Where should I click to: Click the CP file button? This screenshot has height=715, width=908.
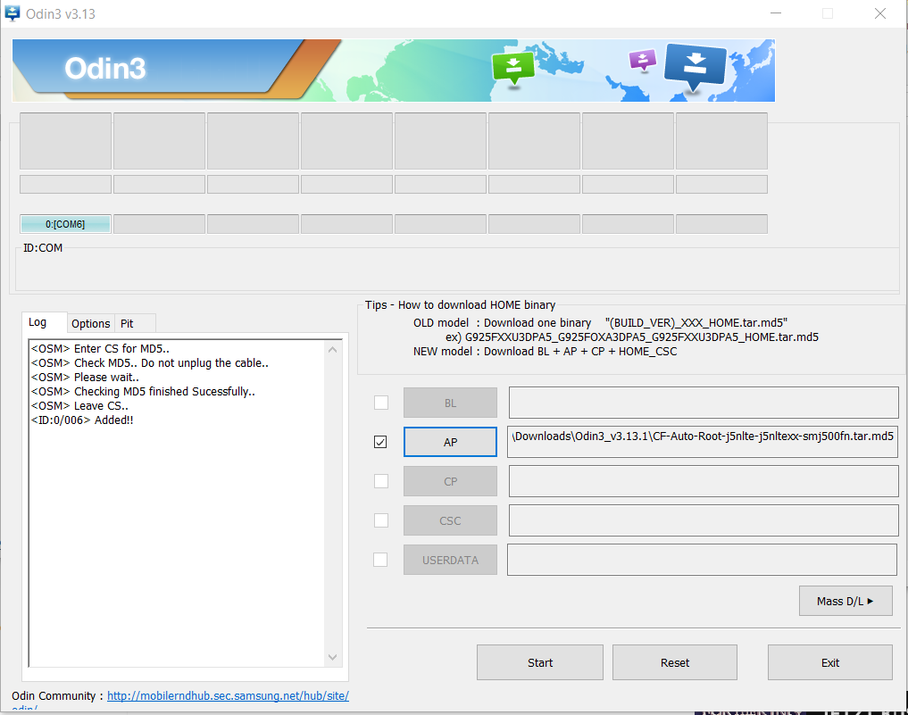point(450,481)
